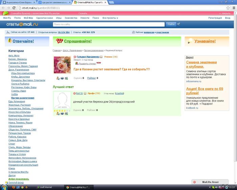Click the answer's star rating
This screenshot has width=237, height=190.
[62, 111]
